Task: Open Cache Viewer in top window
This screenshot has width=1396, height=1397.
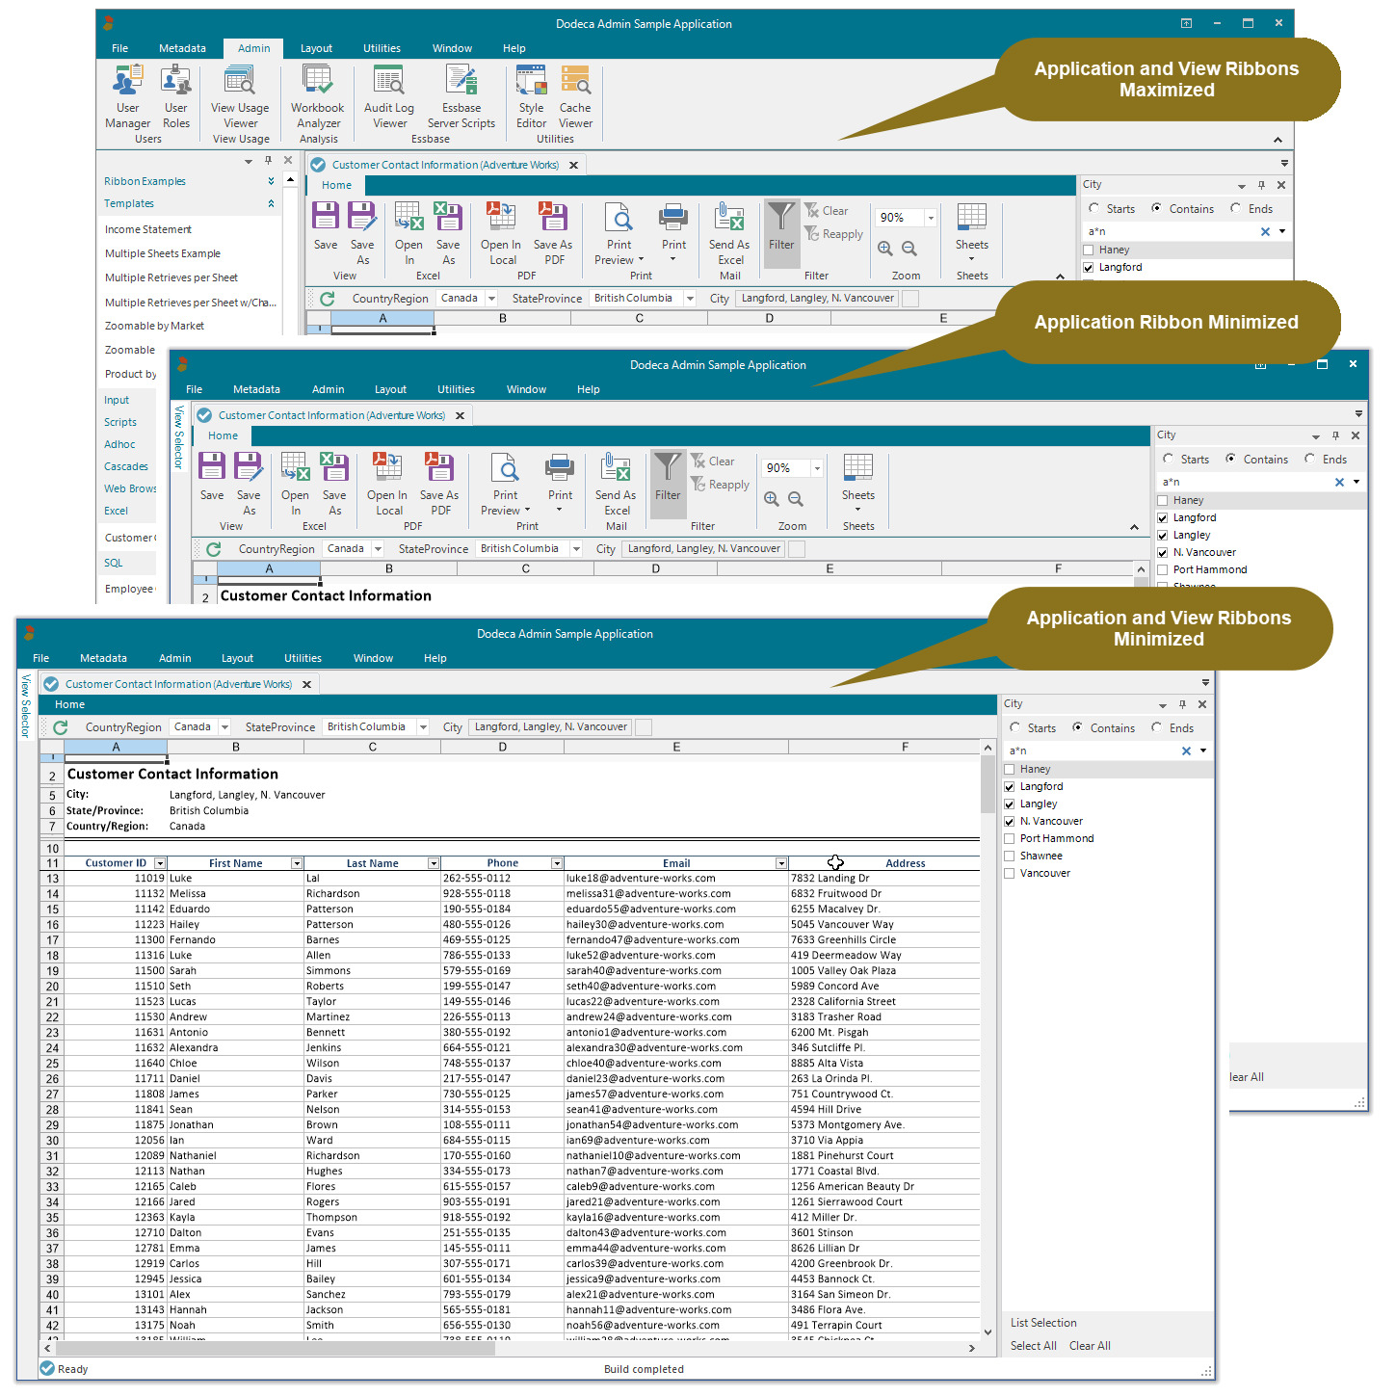Action: click(x=575, y=96)
